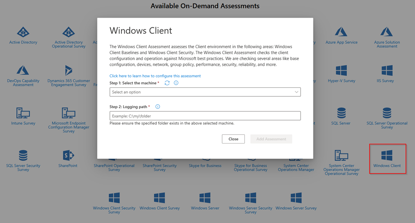415x223 pixels.
Task: Select the IIS Survey icon
Action: [387, 71]
